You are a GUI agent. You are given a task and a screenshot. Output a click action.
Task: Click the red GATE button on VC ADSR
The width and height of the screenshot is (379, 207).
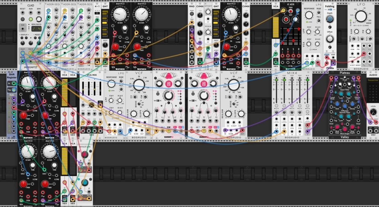[x=286, y=19]
